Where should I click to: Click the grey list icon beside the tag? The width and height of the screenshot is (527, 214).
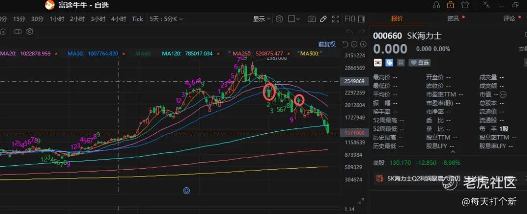click(x=401, y=63)
